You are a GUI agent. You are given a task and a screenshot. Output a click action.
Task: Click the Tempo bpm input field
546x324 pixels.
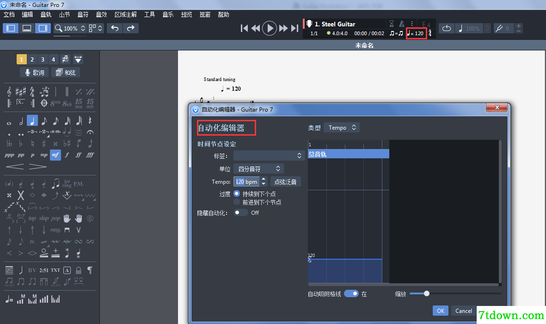pyautogui.click(x=246, y=182)
